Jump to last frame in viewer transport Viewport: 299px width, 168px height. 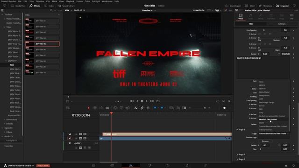pyautogui.click(x=152, y=101)
